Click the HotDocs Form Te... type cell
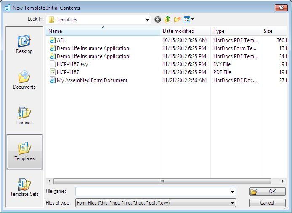Viewport: 292px width, 213px height. point(235,48)
